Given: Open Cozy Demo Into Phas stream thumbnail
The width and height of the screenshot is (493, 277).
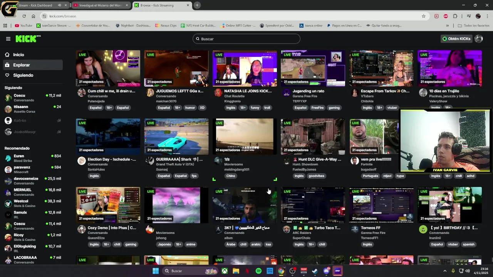Looking at the screenshot, I should pyautogui.click(x=108, y=205).
